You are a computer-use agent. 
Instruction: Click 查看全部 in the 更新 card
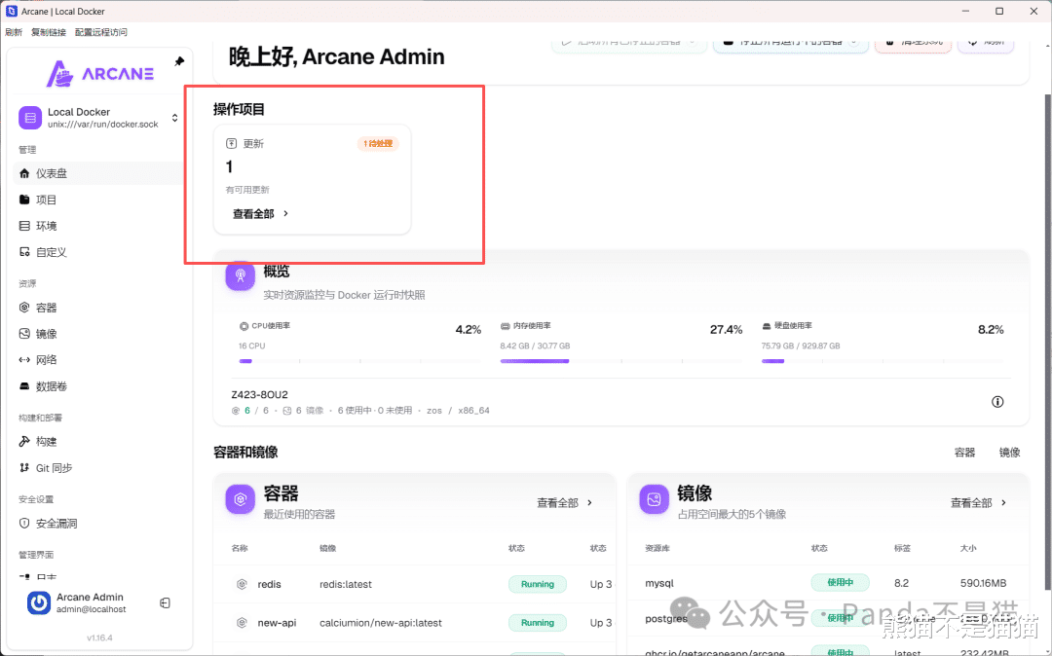point(260,214)
